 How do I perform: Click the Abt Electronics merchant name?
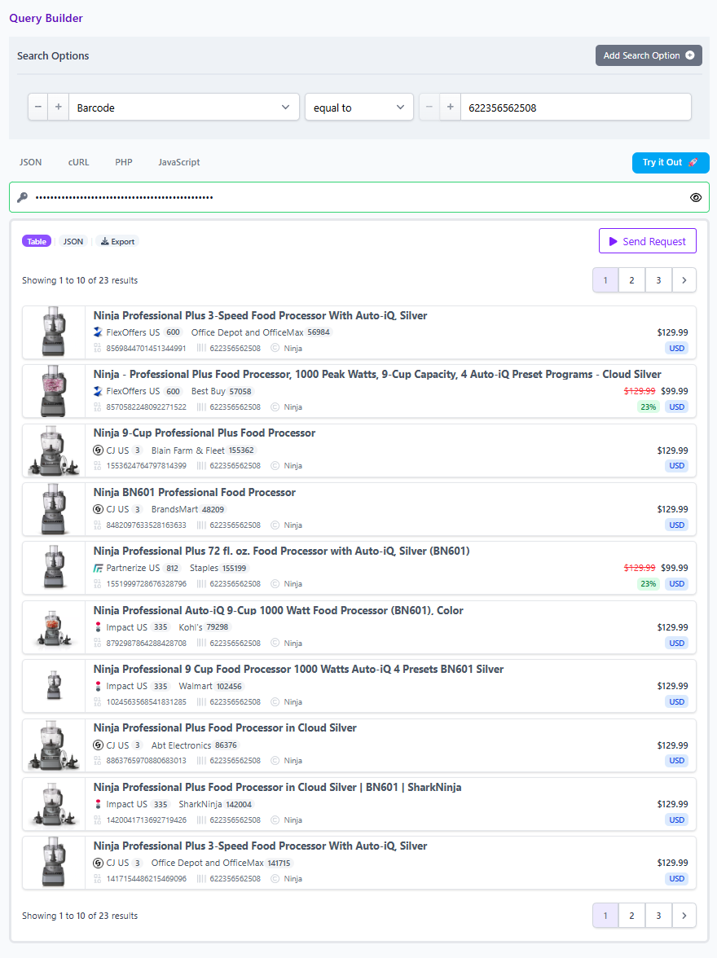181,745
